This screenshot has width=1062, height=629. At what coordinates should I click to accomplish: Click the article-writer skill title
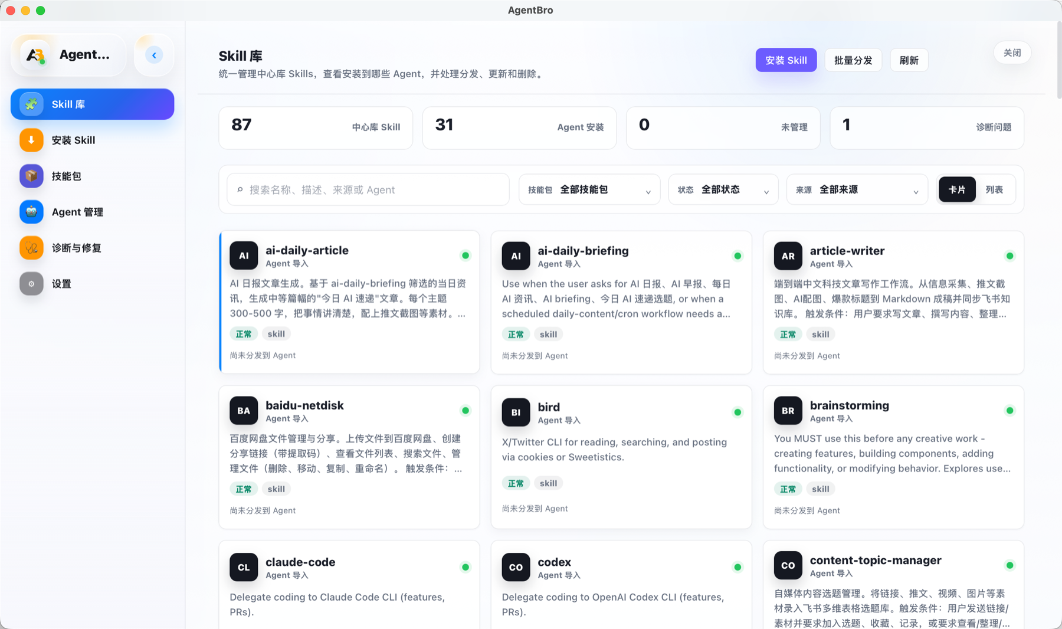coord(847,251)
